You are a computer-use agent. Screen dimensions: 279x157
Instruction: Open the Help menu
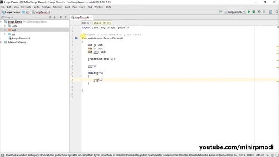pos(109,7)
